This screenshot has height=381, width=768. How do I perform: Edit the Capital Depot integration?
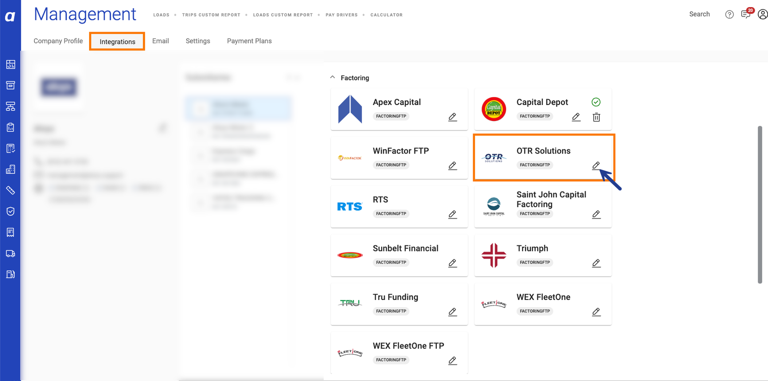pyautogui.click(x=576, y=117)
